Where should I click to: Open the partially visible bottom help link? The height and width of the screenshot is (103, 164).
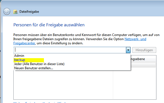[x=39, y=102]
